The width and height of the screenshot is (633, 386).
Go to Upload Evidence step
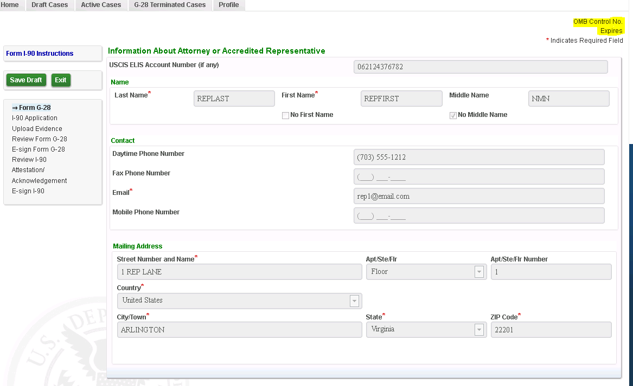pos(37,129)
